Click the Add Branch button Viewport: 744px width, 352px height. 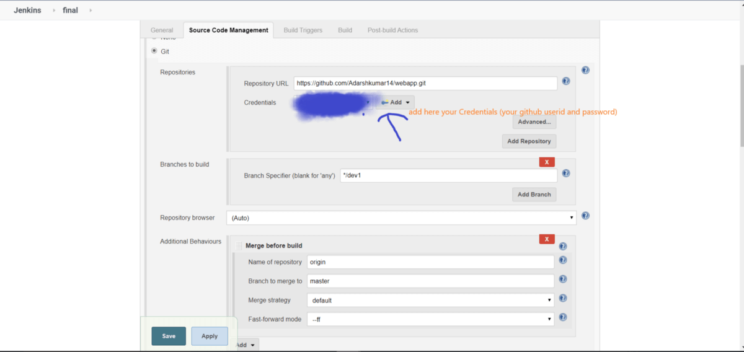tap(534, 195)
